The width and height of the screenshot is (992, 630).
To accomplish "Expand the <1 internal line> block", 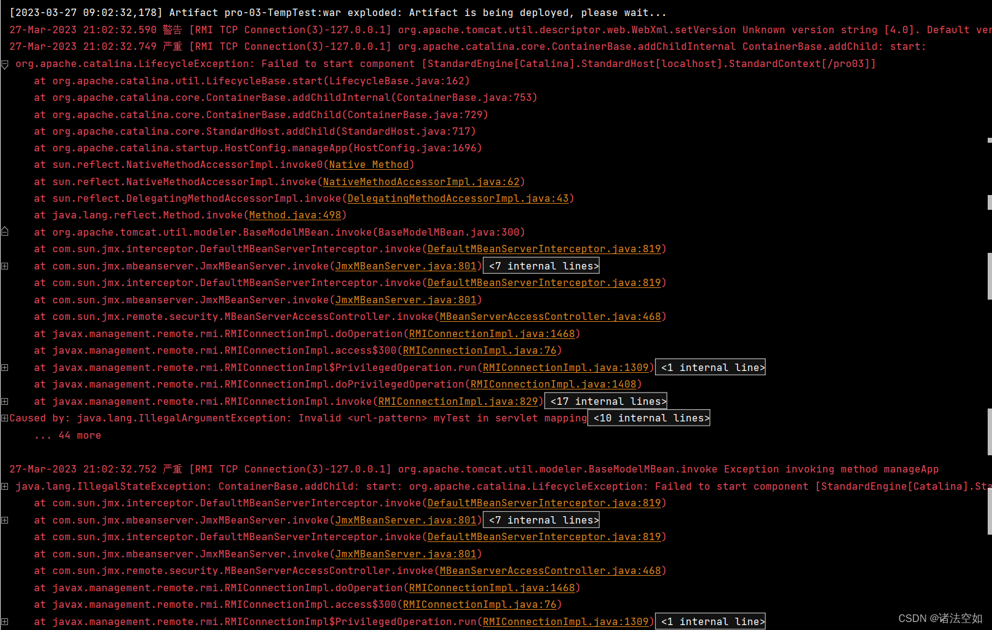I will [710, 367].
